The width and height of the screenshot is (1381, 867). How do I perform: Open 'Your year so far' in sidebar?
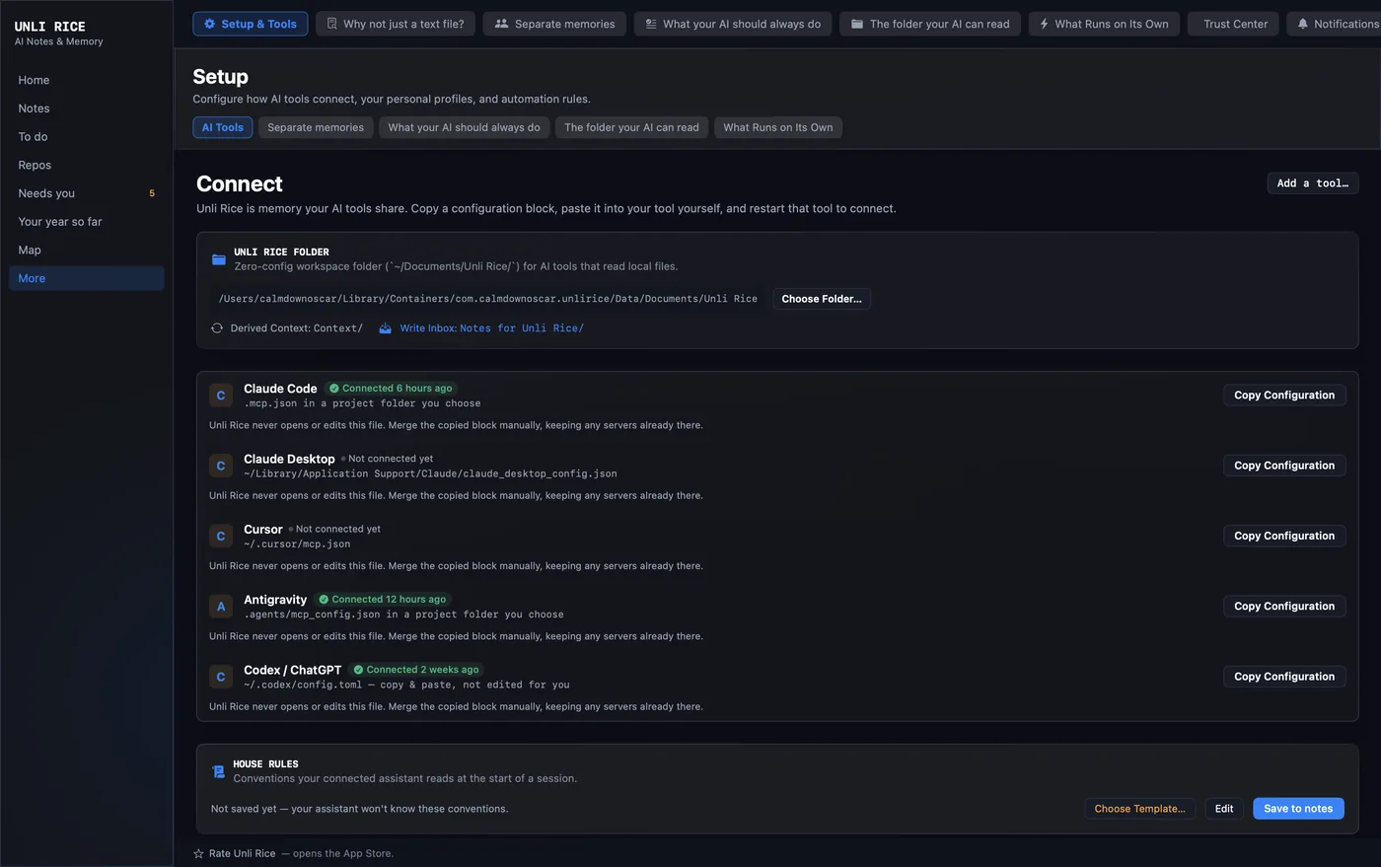87,222
